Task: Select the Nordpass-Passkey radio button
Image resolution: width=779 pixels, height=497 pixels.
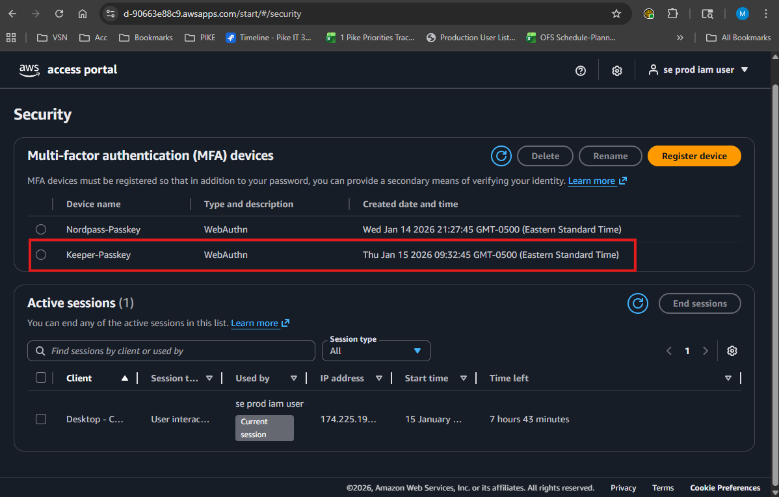Action: point(41,229)
